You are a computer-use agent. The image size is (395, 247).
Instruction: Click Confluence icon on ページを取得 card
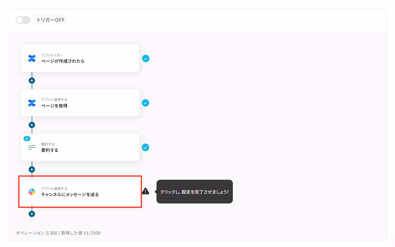pos(32,103)
